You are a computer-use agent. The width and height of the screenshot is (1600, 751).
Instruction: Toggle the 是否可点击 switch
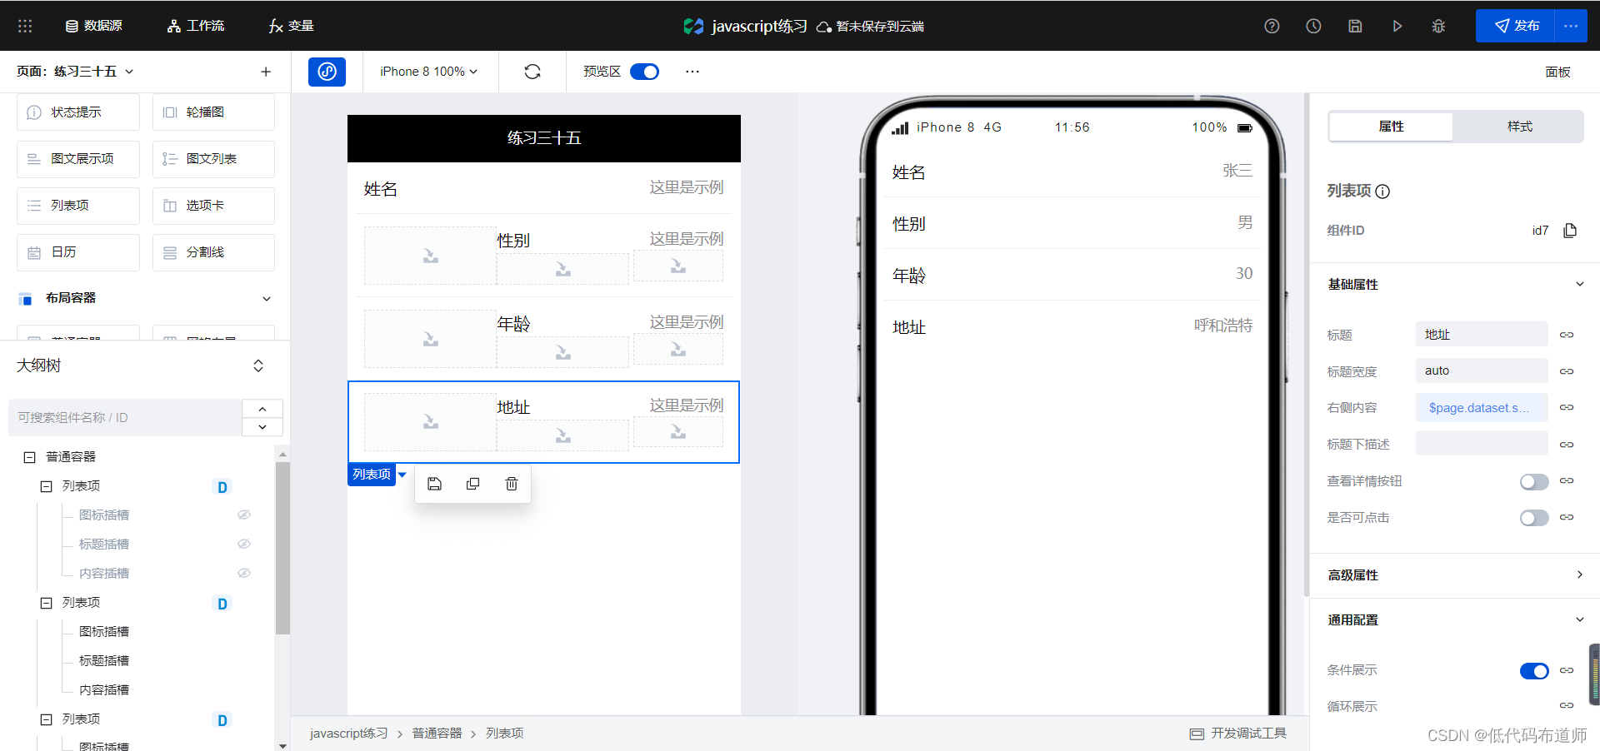1533,518
